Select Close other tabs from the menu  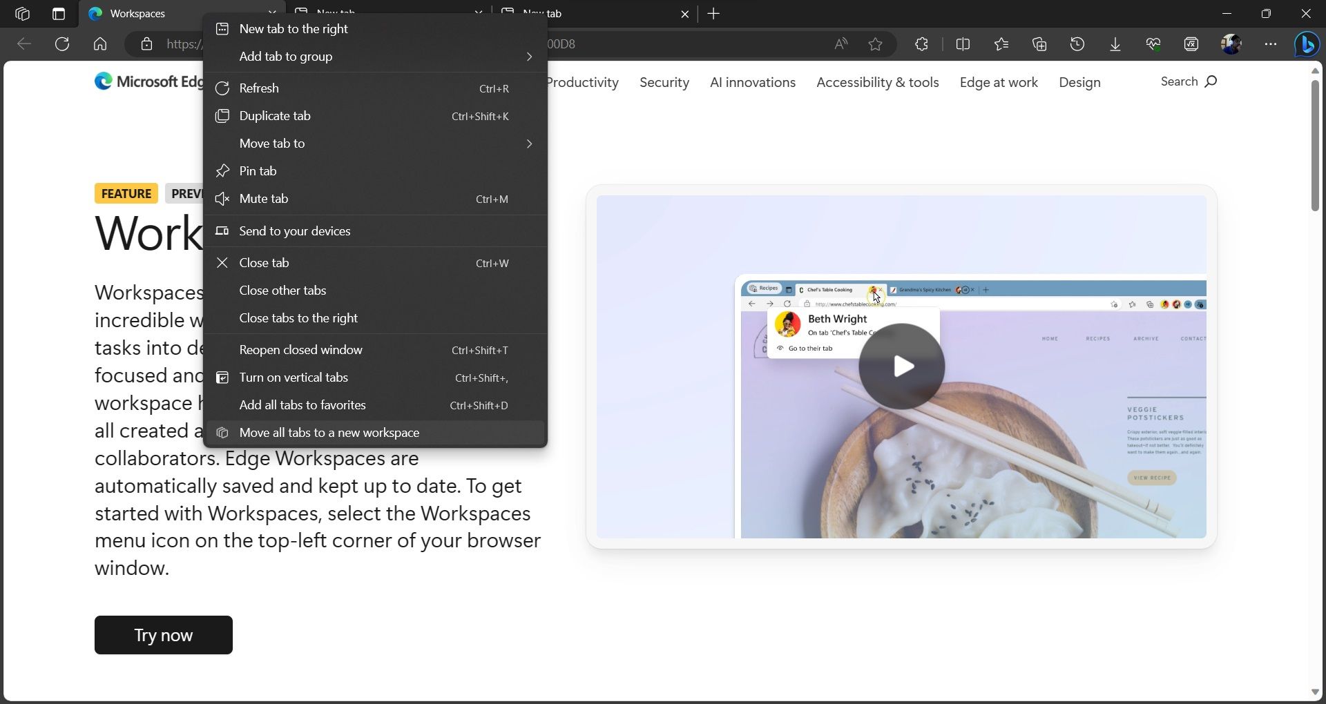(x=282, y=290)
